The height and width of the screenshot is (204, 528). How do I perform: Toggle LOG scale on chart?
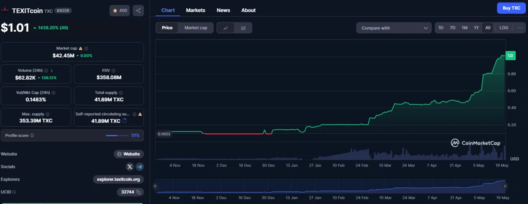pos(504,28)
